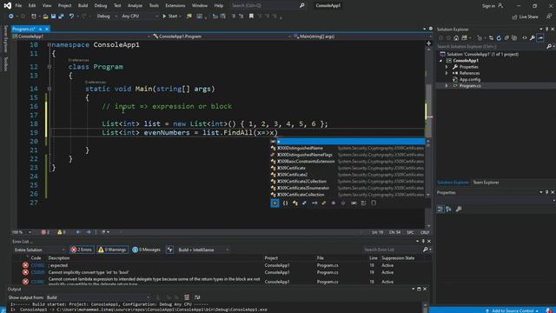Open Properties wrench icon in Solution Explorer toolbar
The image size is (556, 313).
(x=533, y=38)
